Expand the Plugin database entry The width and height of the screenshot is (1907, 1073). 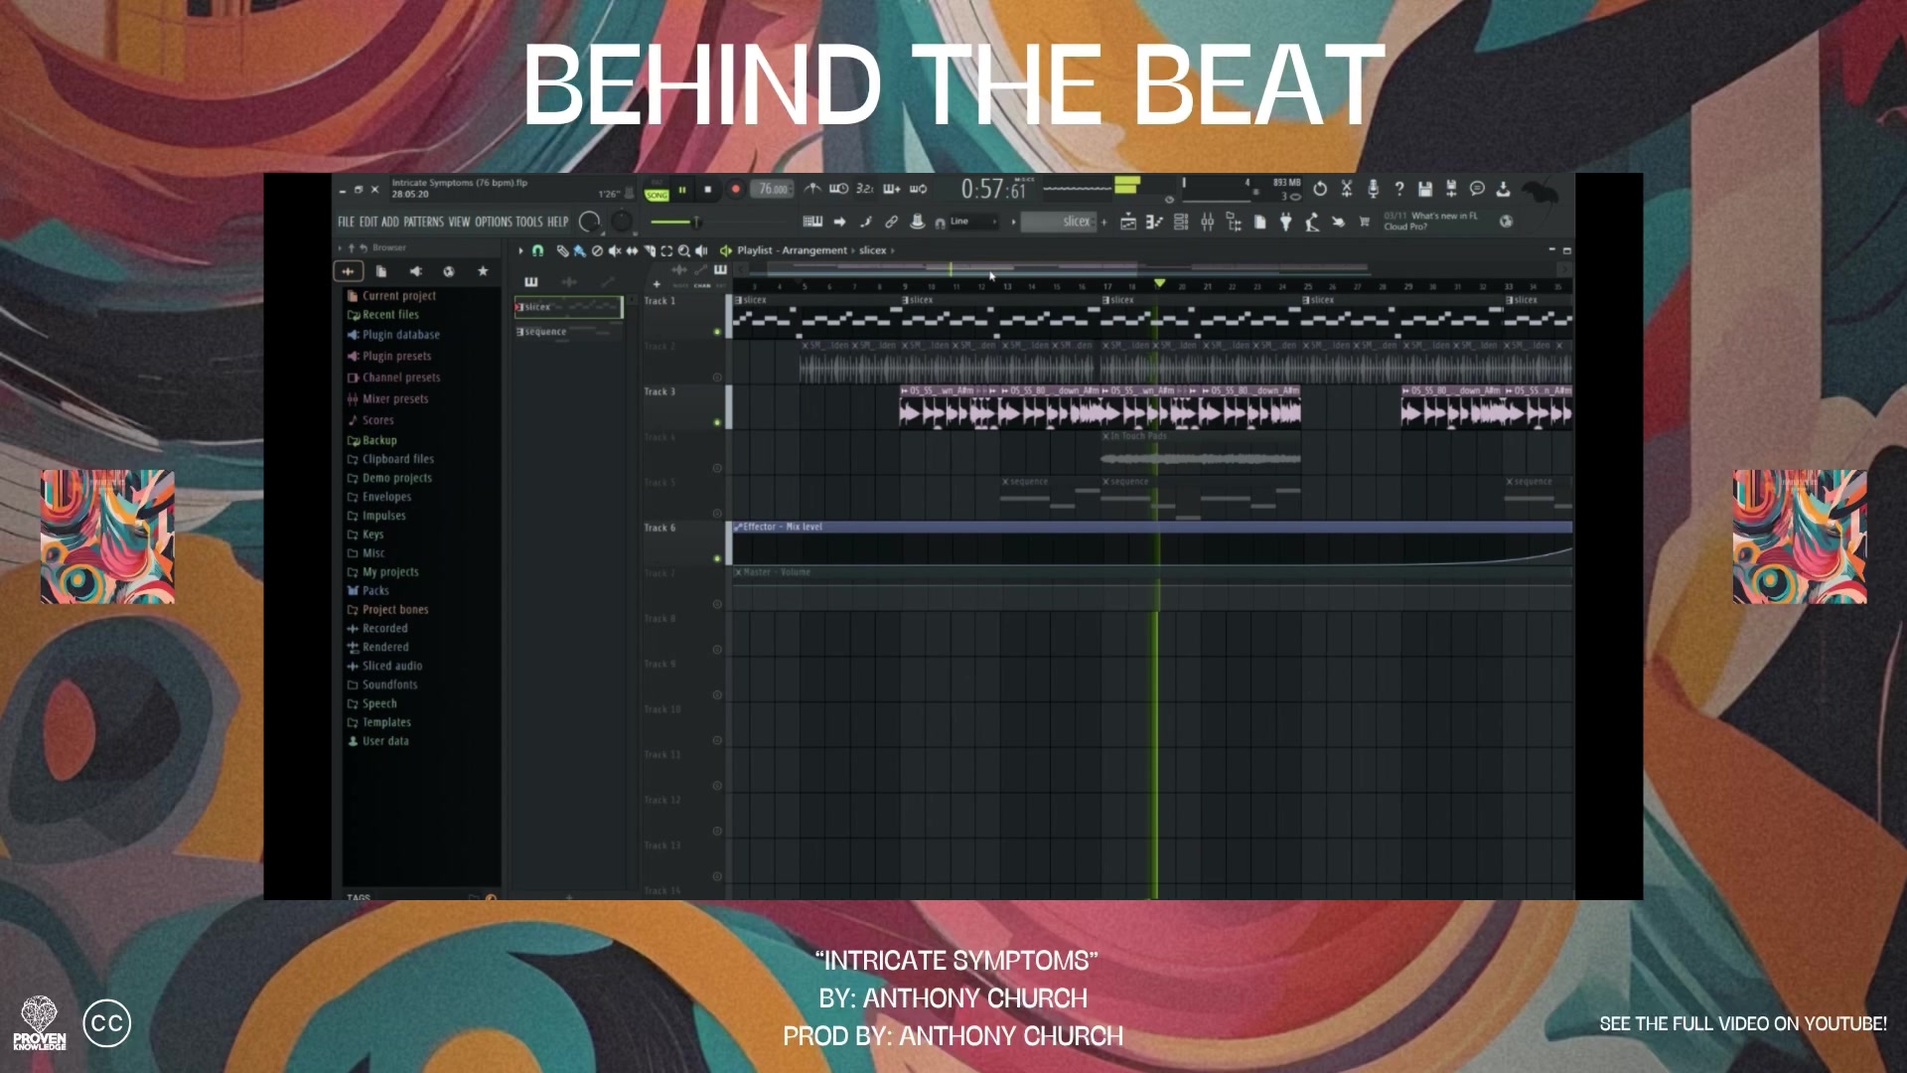click(393, 335)
